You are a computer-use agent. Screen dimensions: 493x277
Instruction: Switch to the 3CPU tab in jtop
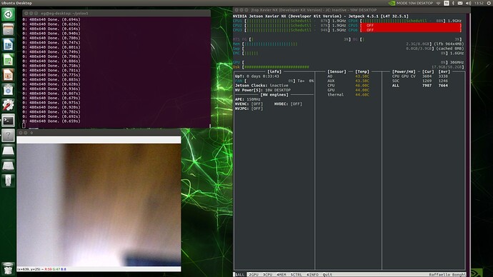[x=267, y=274]
